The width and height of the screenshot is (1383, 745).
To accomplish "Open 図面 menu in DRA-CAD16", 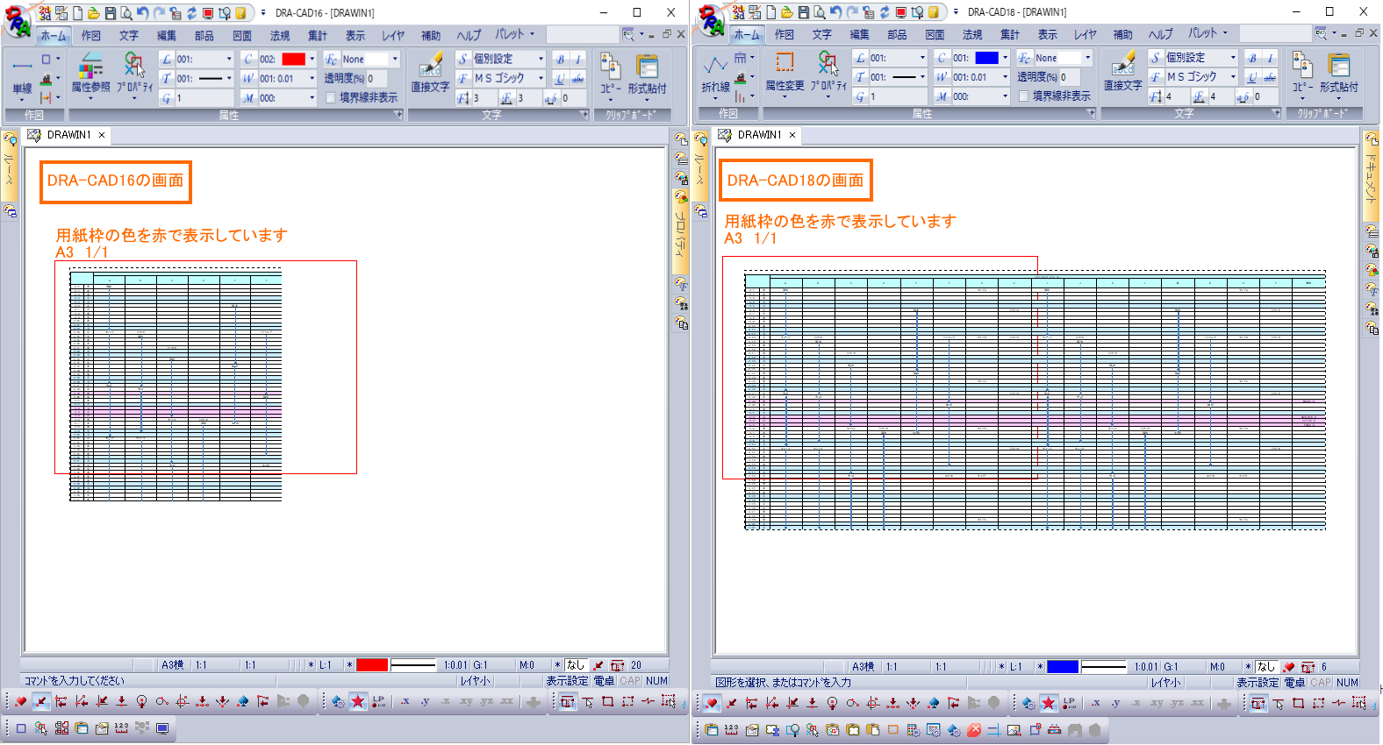I will pos(242,35).
